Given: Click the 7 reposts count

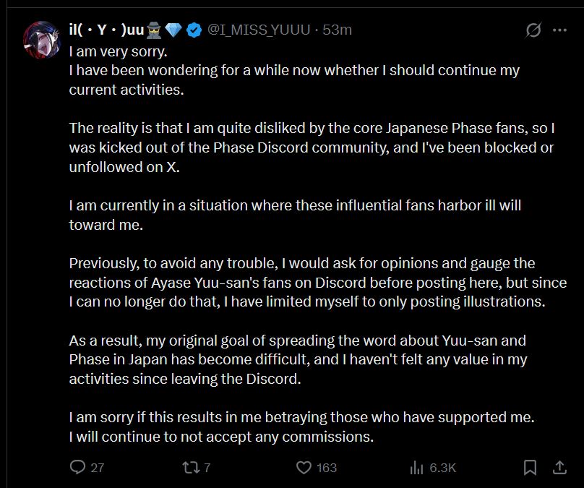Looking at the screenshot, I should tap(207, 468).
